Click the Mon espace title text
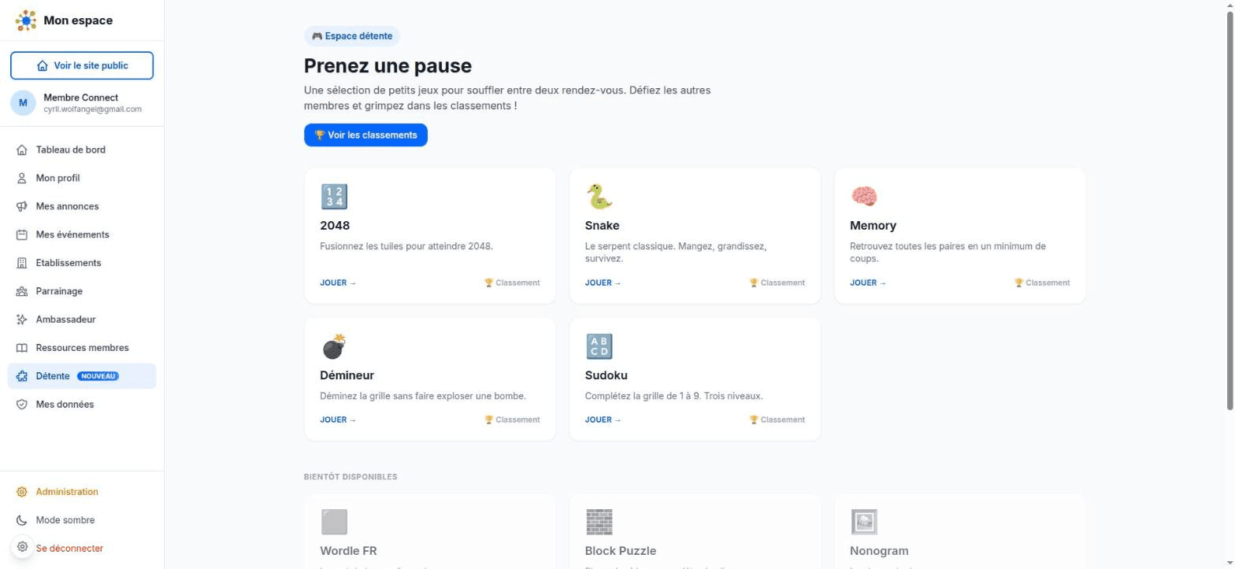 tap(78, 20)
